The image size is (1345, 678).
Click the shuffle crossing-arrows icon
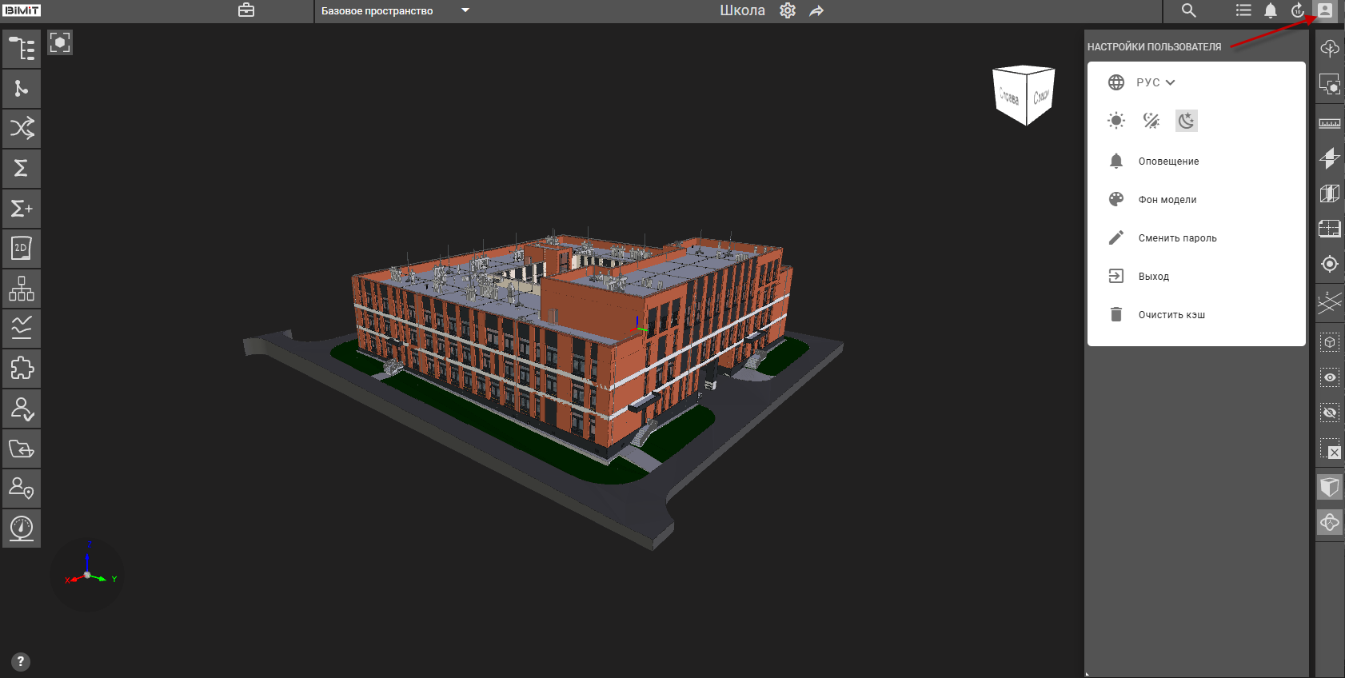(22, 128)
